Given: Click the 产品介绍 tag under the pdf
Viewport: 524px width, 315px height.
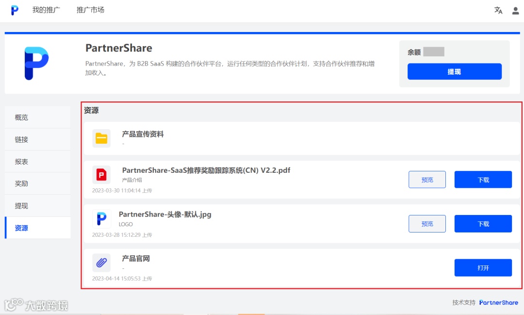Looking at the screenshot, I should click(132, 180).
